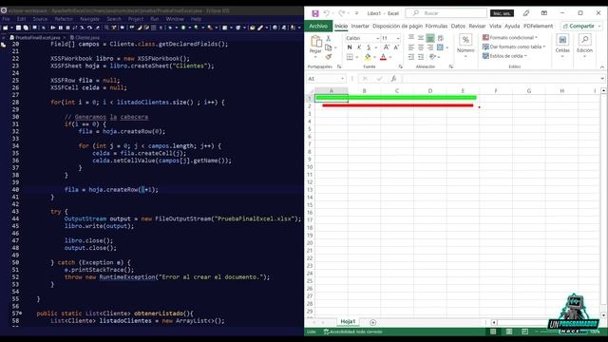The image size is (608, 342).
Task: Toggle italic (K) formatting
Action: tap(359, 47)
